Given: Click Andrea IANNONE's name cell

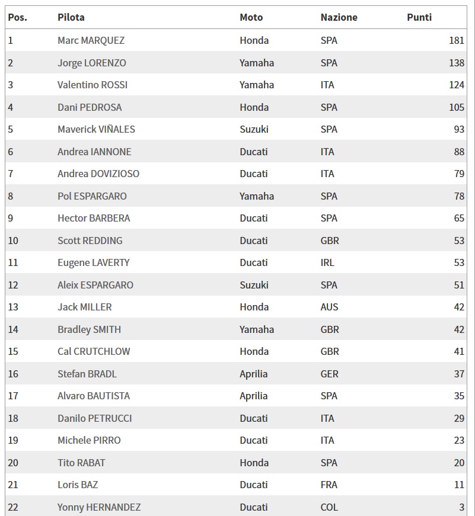Looking at the screenshot, I should pos(94,152).
